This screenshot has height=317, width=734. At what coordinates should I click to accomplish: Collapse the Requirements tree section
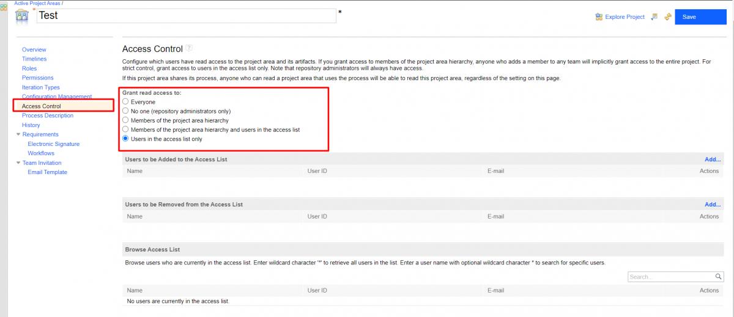coord(18,134)
